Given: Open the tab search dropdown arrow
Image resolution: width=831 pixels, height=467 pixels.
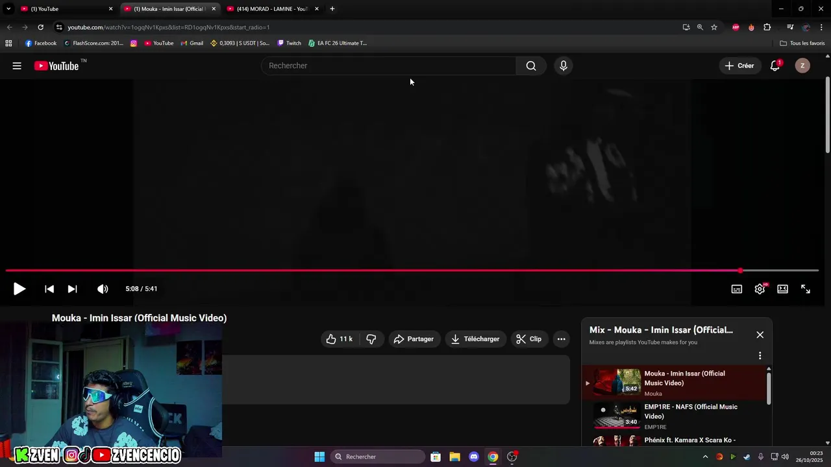Looking at the screenshot, I should click(8, 9).
